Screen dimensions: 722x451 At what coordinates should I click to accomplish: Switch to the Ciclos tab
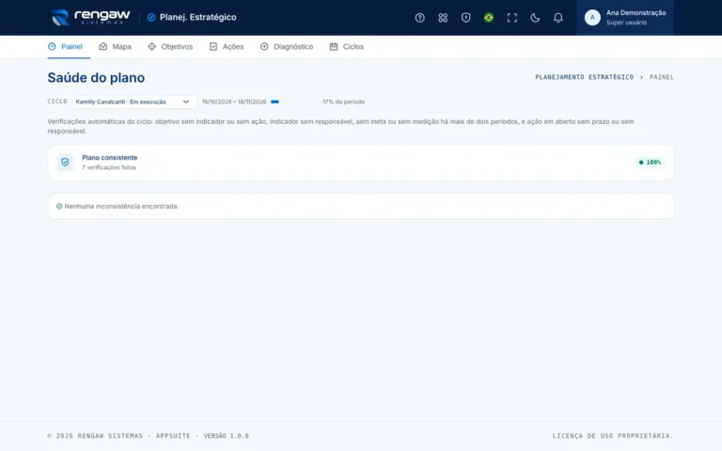[346, 46]
